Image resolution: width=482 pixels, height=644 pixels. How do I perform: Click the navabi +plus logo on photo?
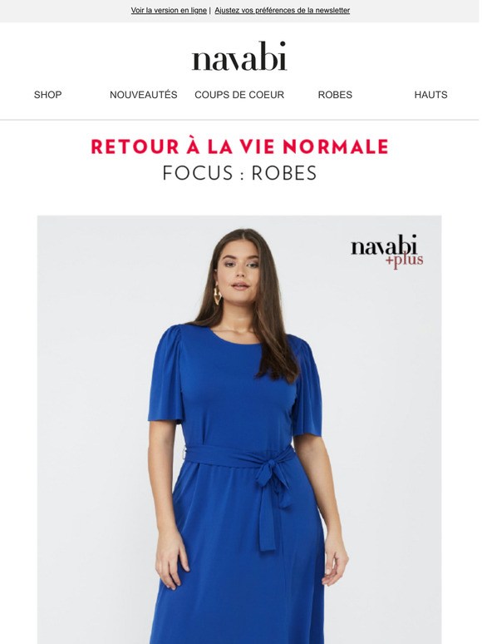coord(386,251)
